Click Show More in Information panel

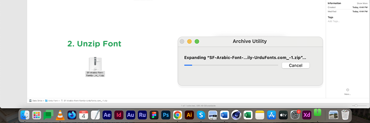[362, 3]
